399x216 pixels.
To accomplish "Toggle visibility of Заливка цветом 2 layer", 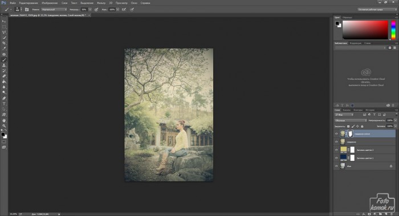I will pyautogui.click(x=336, y=150).
